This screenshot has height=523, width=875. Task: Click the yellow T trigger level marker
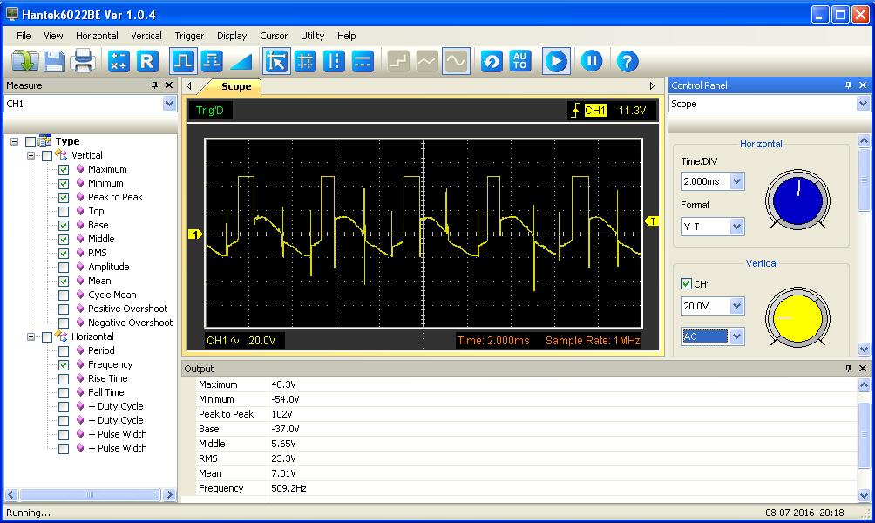tap(652, 221)
